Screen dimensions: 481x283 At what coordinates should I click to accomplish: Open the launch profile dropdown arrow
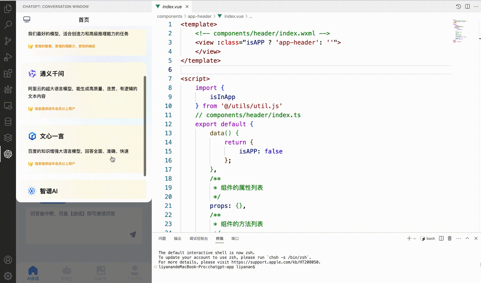(x=415, y=238)
